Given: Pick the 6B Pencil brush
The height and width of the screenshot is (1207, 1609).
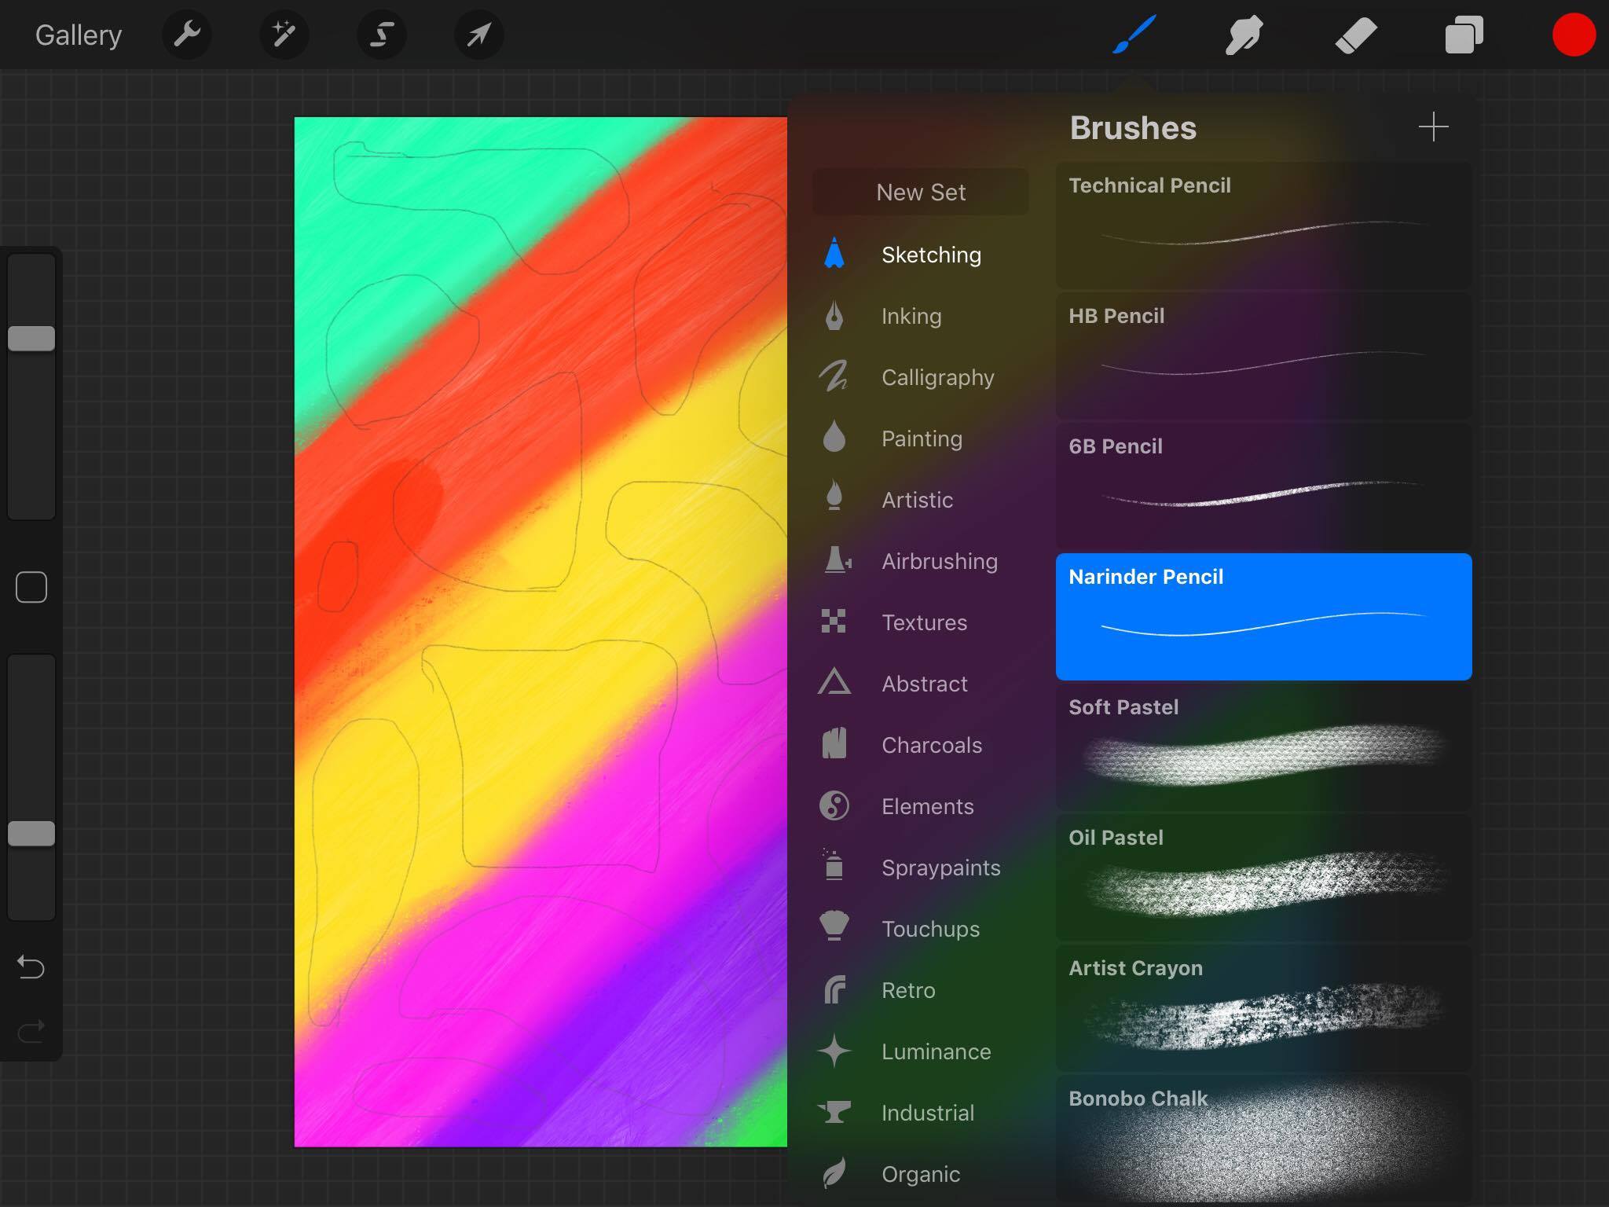Looking at the screenshot, I should pos(1263,486).
